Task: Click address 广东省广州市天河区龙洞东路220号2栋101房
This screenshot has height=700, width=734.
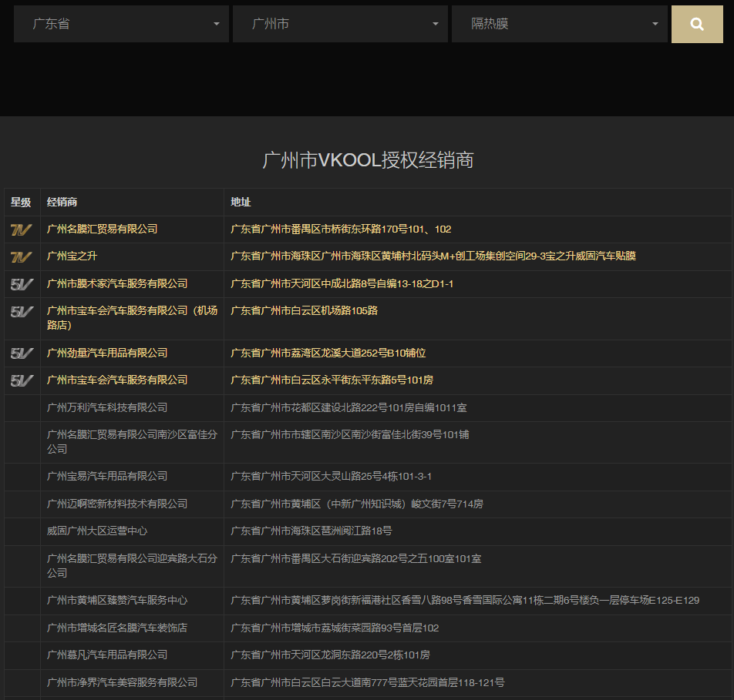Action: [330, 655]
